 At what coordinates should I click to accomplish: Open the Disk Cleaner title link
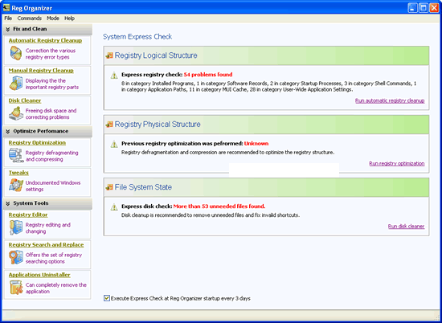pos(25,100)
